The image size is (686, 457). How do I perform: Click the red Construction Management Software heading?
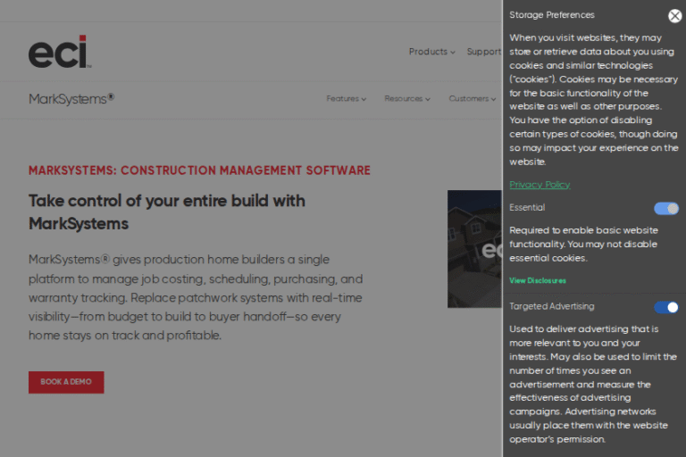tap(199, 170)
